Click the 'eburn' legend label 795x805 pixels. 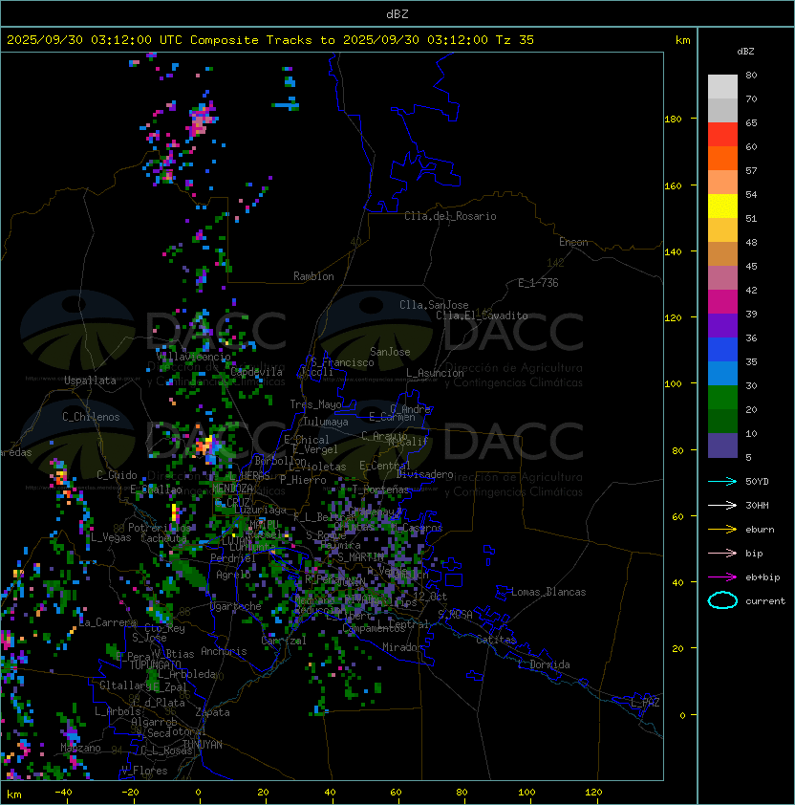point(760,530)
